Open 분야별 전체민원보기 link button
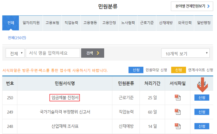This screenshot has width=217, height=134. (x=192, y=6)
